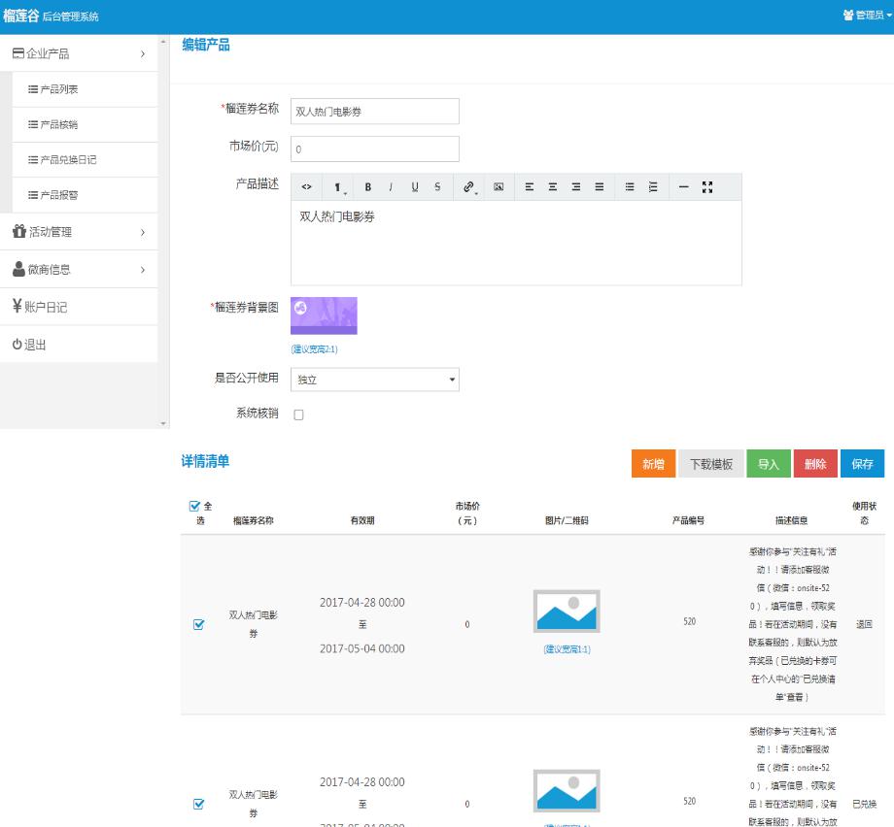Align description text to the left
894x827 pixels.
tap(530, 186)
